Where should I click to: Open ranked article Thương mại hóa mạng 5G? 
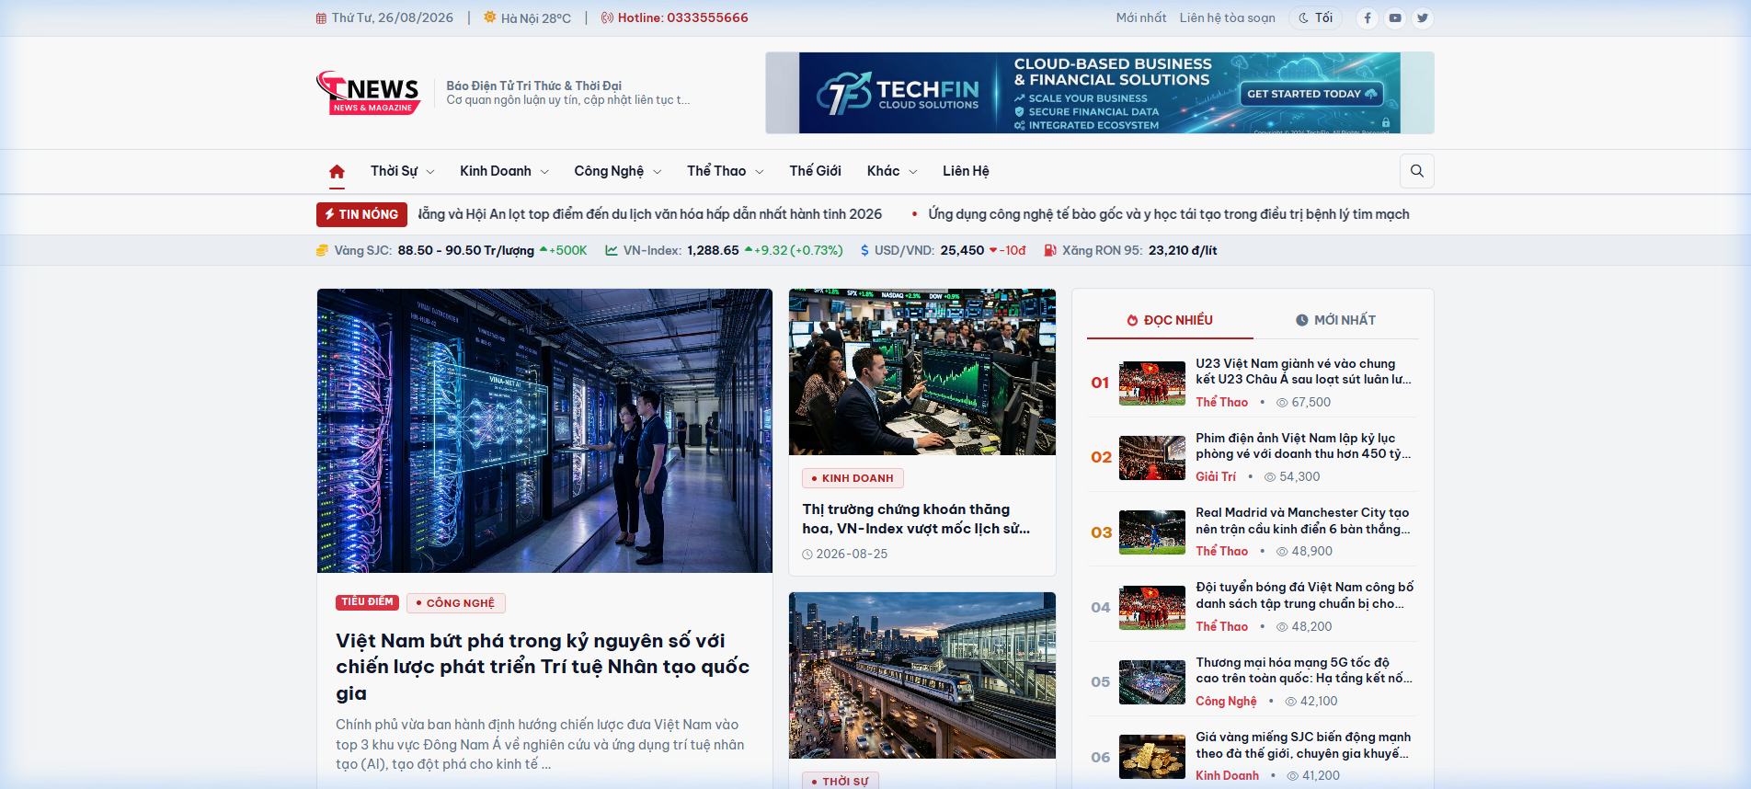pyautogui.click(x=1303, y=670)
